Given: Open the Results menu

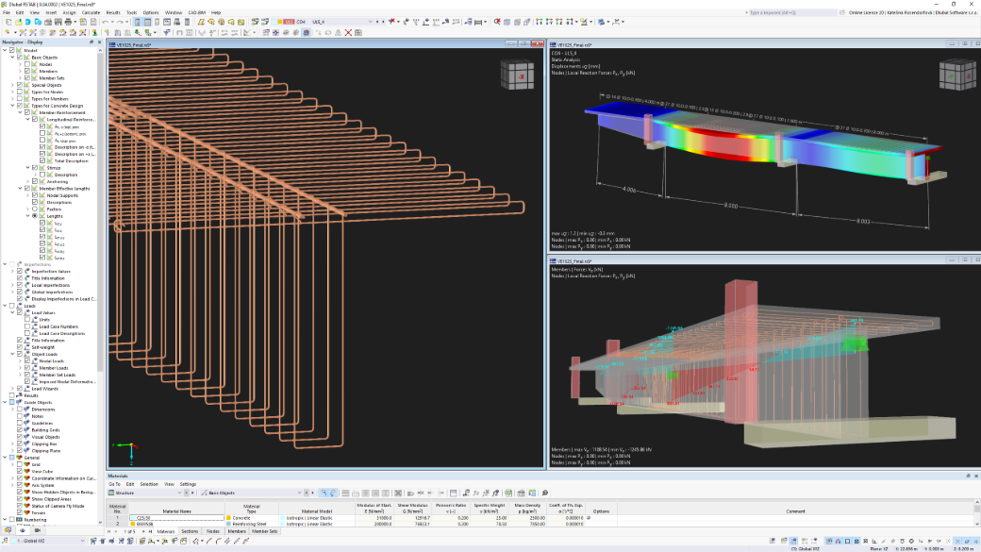Looking at the screenshot, I should (x=113, y=12).
